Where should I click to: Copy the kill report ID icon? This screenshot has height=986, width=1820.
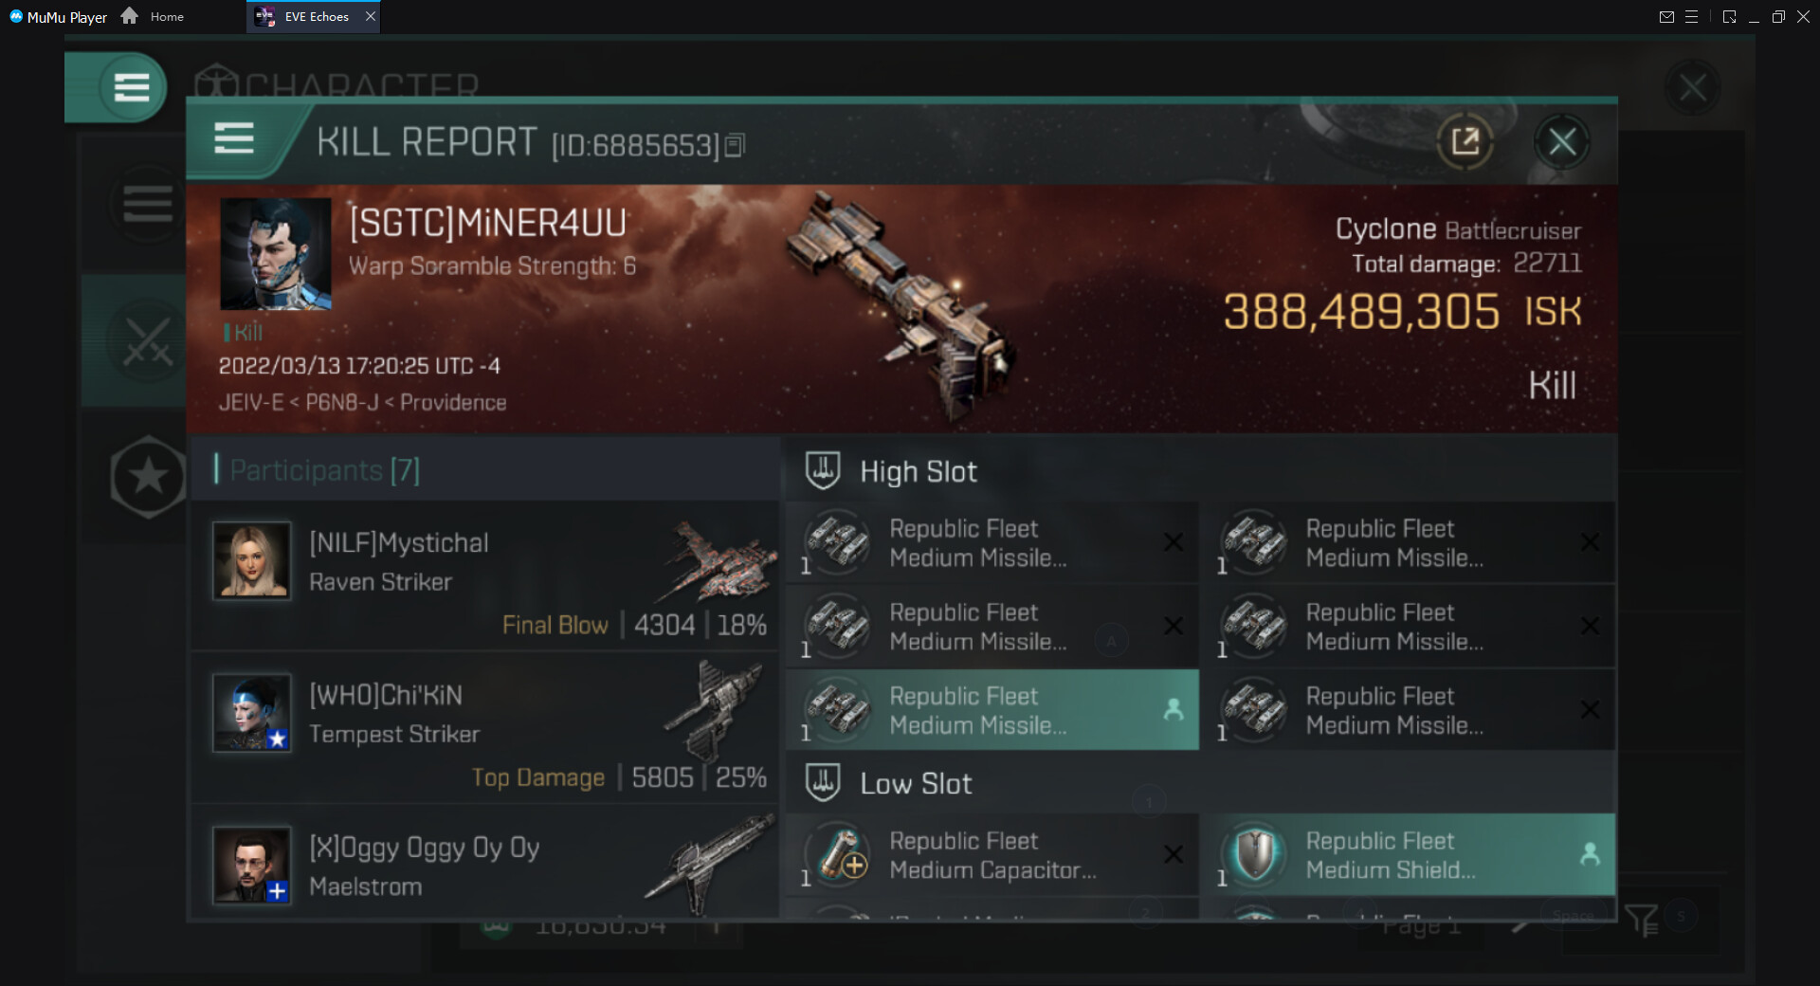pyautogui.click(x=735, y=145)
